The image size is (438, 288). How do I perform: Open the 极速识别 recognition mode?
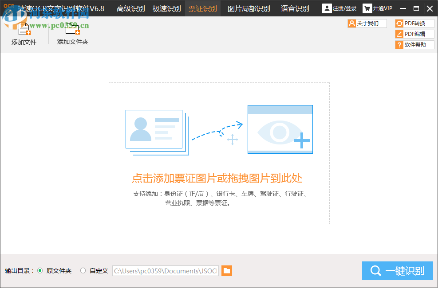point(167,8)
